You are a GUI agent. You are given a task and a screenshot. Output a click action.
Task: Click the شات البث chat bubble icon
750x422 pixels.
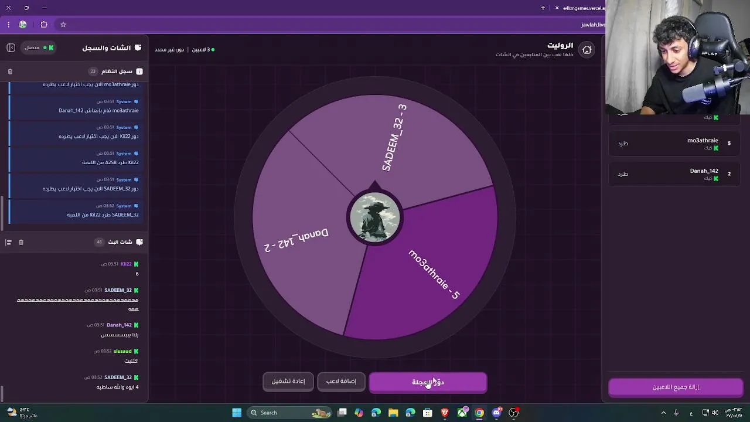[x=139, y=242]
